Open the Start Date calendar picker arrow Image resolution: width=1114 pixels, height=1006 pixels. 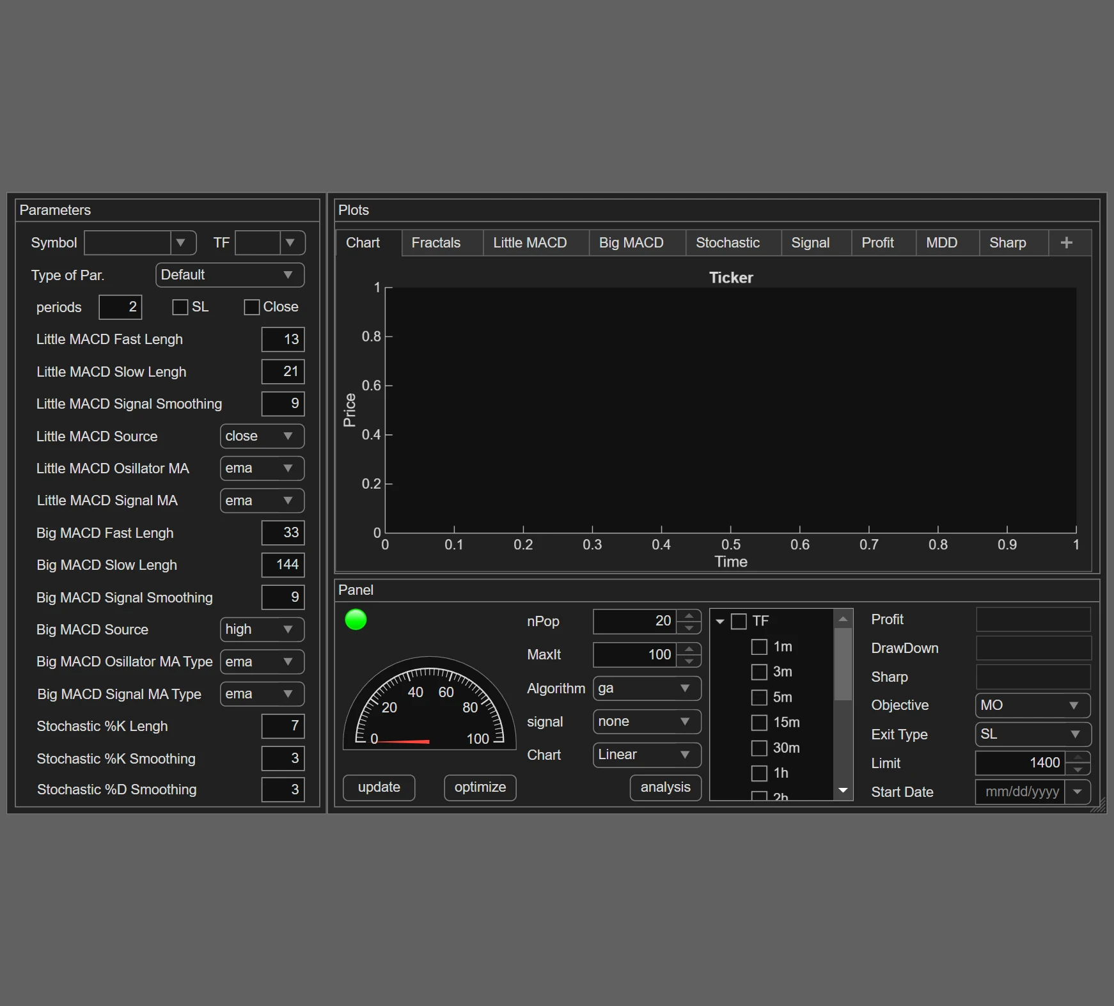coord(1078,792)
